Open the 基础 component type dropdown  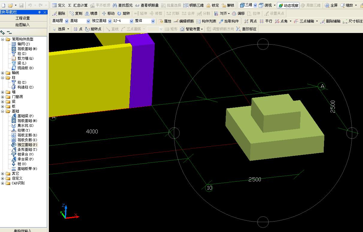[x=88, y=21]
